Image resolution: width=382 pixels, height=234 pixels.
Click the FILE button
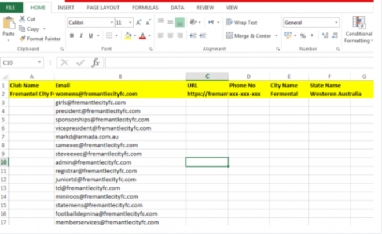click(12, 8)
